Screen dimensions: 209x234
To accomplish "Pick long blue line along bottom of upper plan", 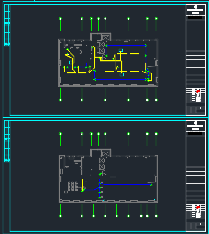I will point(120,79).
